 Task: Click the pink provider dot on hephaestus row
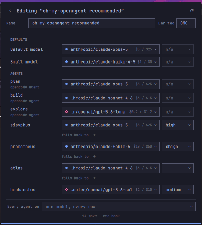click(x=66, y=190)
